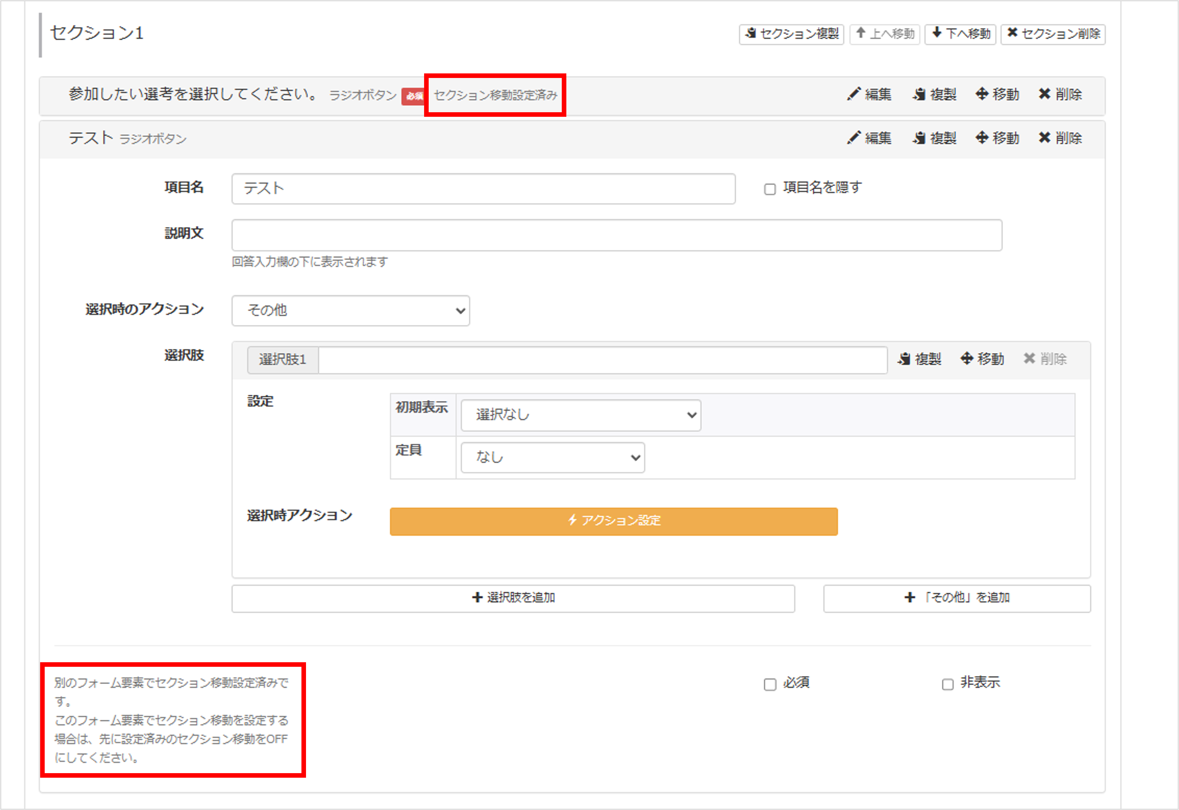Open the 初期表示 dropdown showing 選択なし
The height and width of the screenshot is (810, 1179).
[x=581, y=415]
